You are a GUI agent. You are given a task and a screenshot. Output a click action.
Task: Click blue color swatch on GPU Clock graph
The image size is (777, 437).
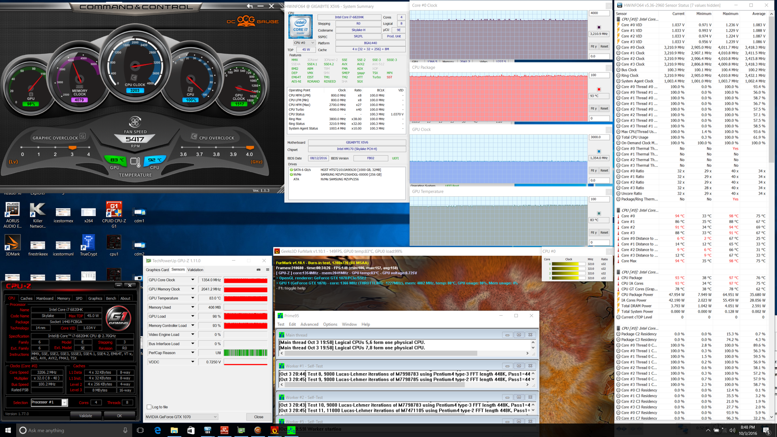tap(599, 151)
